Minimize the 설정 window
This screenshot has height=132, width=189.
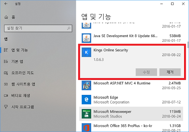click(161, 4)
